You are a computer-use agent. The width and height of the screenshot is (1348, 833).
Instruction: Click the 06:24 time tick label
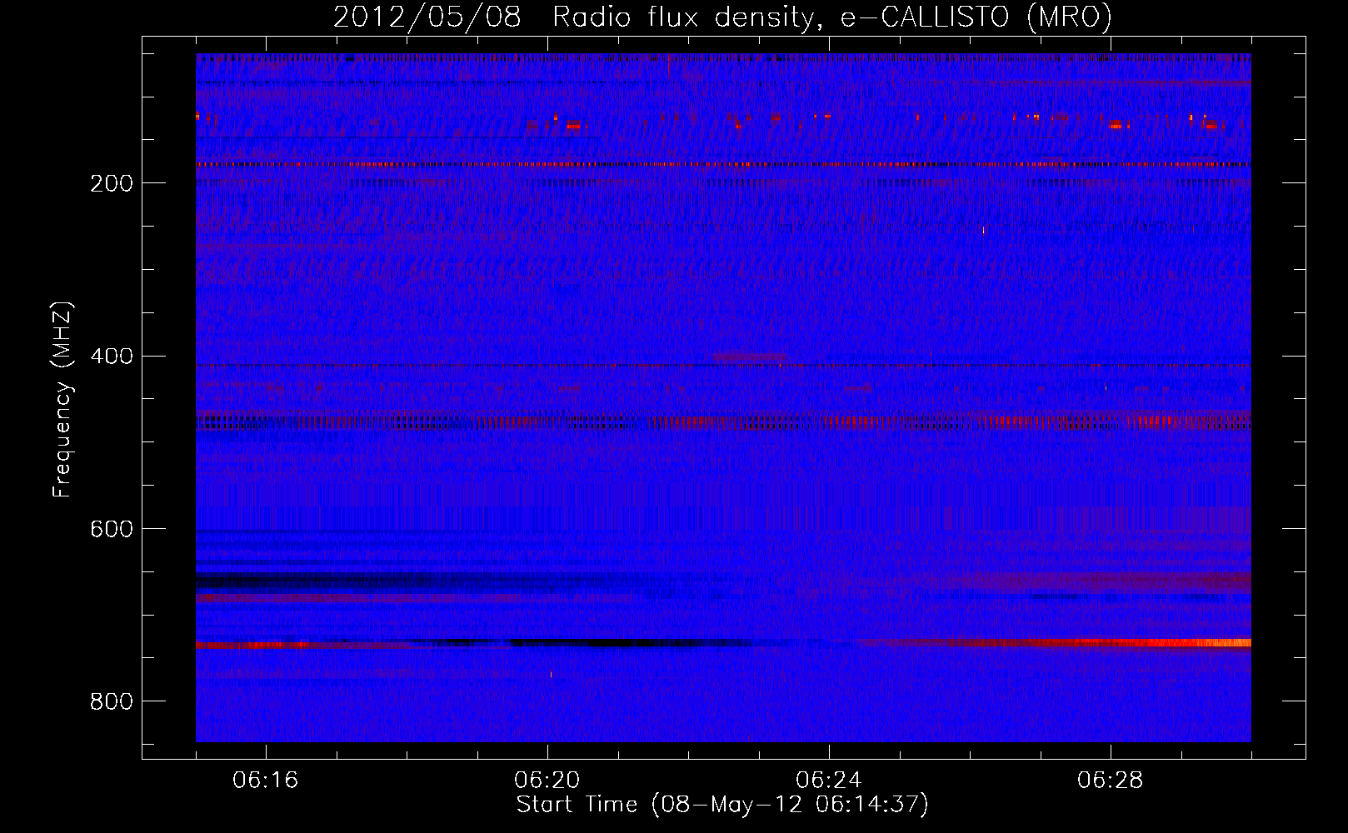828,780
